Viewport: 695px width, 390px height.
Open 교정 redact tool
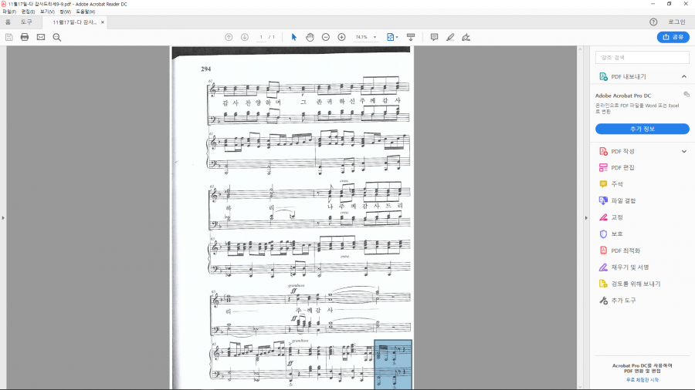pyautogui.click(x=617, y=217)
